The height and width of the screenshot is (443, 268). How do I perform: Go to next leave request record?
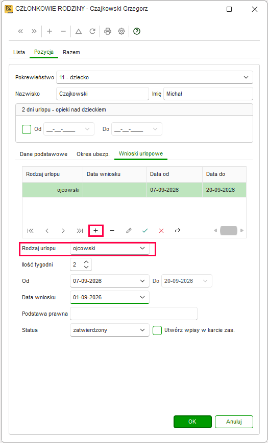coord(63,231)
